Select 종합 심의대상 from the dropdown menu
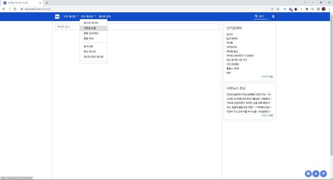The width and height of the screenshot is (333, 180). click(94, 33)
